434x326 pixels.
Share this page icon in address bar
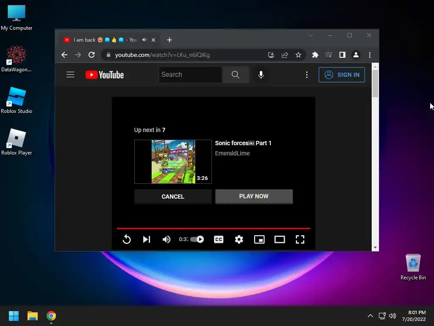click(285, 55)
